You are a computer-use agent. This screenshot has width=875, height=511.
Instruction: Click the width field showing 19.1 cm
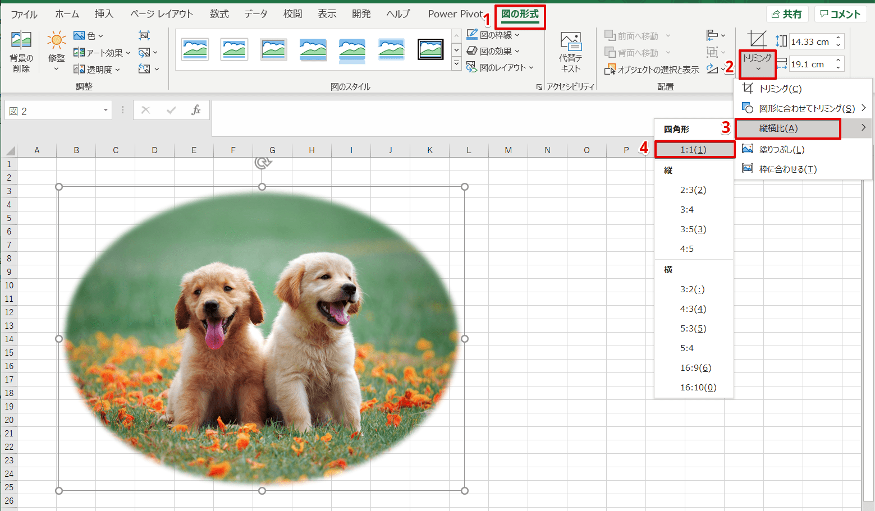coord(810,64)
